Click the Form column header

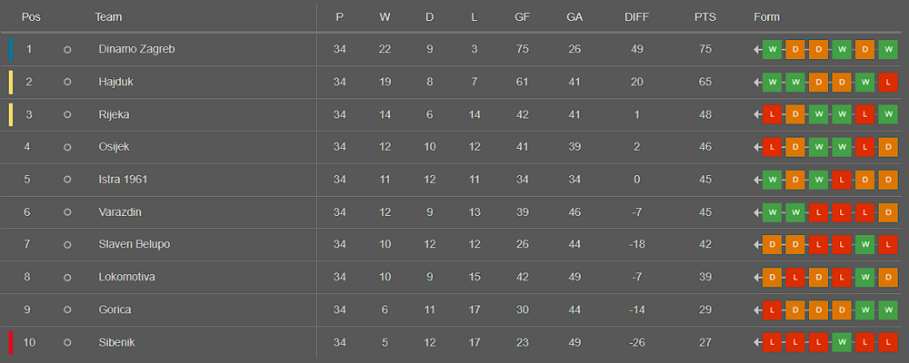(766, 17)
